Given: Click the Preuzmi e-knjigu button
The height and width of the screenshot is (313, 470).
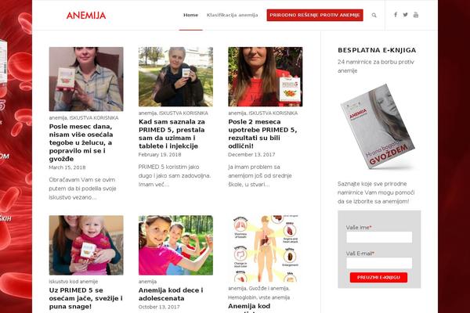Looking at the screenshot, I should click(x=378, y=277).
